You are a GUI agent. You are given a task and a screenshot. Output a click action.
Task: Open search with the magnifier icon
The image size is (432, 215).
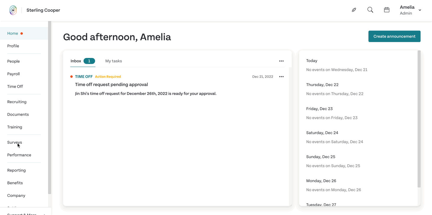(x=370, y=10)
